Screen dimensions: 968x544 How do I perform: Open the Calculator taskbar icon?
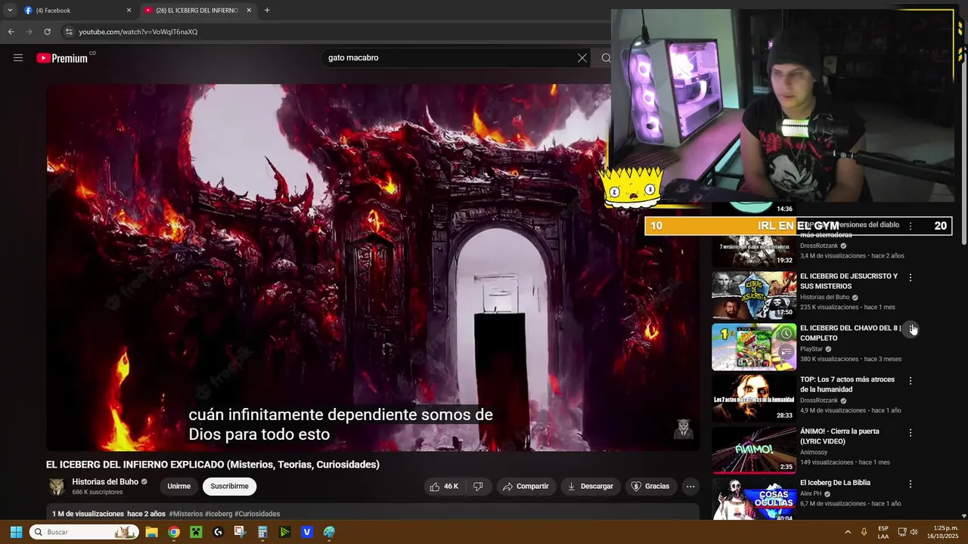click(262, 532)
